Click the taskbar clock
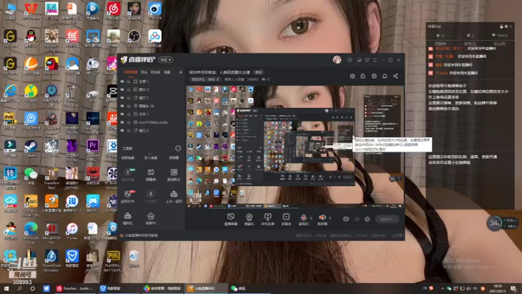Viewport: 522px width, 294px height. (497, 289)
